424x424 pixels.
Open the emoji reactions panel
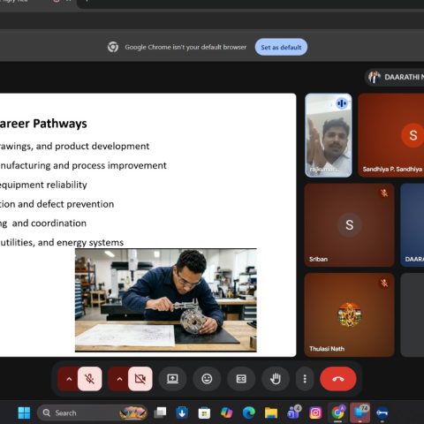coord(207,379)
